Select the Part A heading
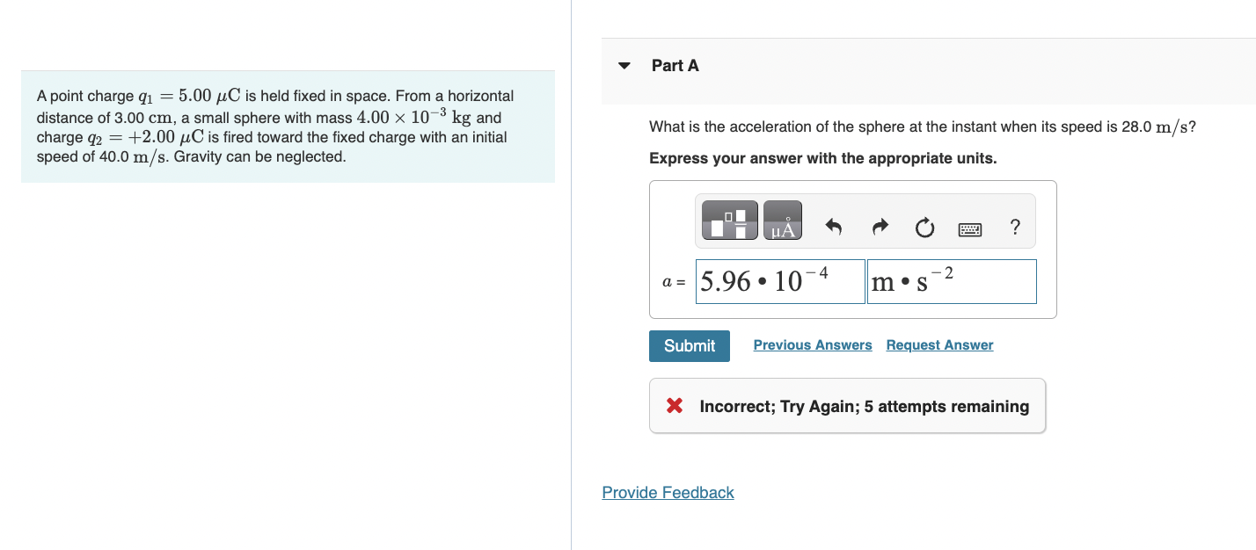1256x550 pixels. [x=675, y=65]
